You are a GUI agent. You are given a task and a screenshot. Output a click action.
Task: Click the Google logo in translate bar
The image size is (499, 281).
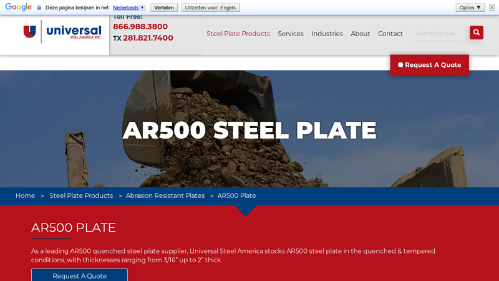19,7
